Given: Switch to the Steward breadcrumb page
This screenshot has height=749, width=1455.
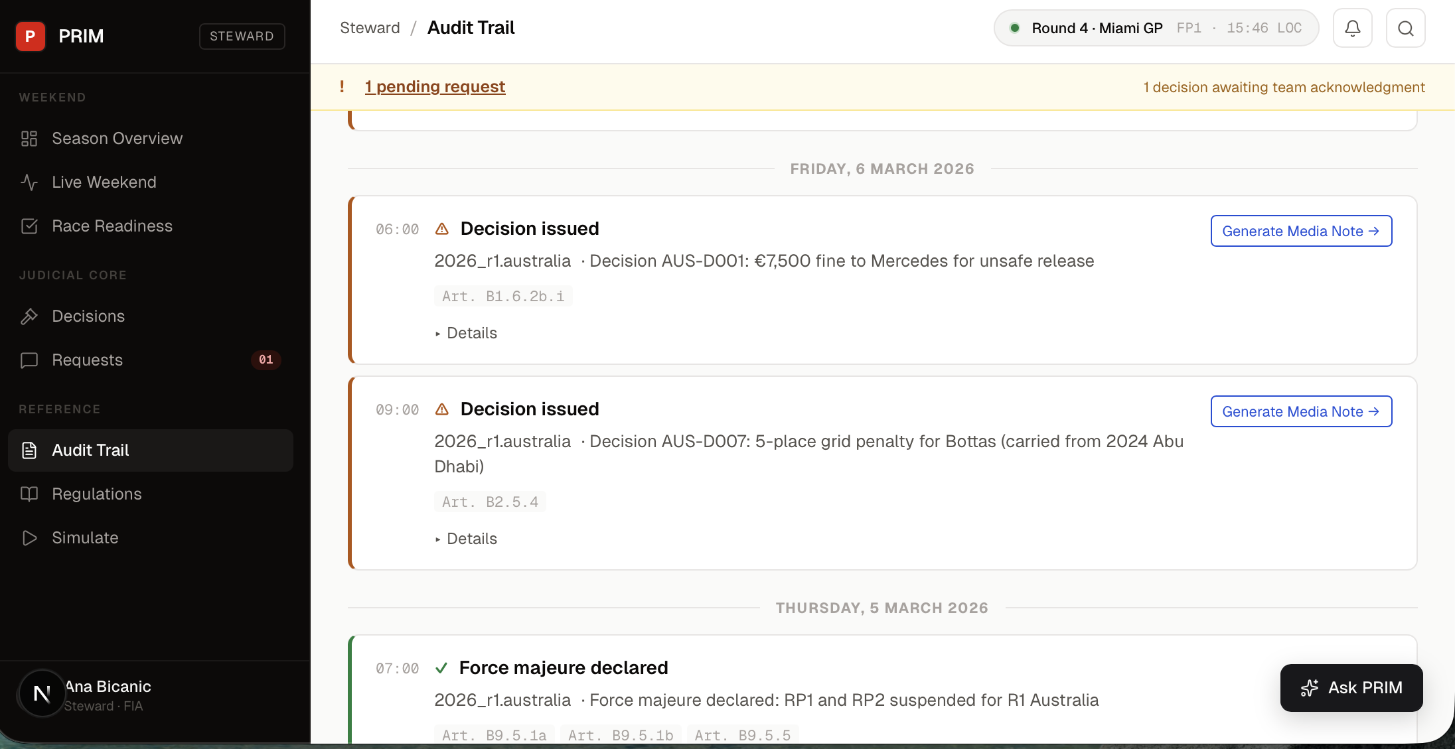Looking at the screenshot, I should 370,27.
